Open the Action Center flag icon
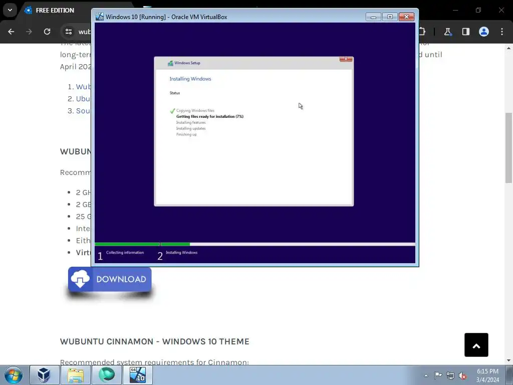This screenshot has height=385, width=513. click(438, 375)
